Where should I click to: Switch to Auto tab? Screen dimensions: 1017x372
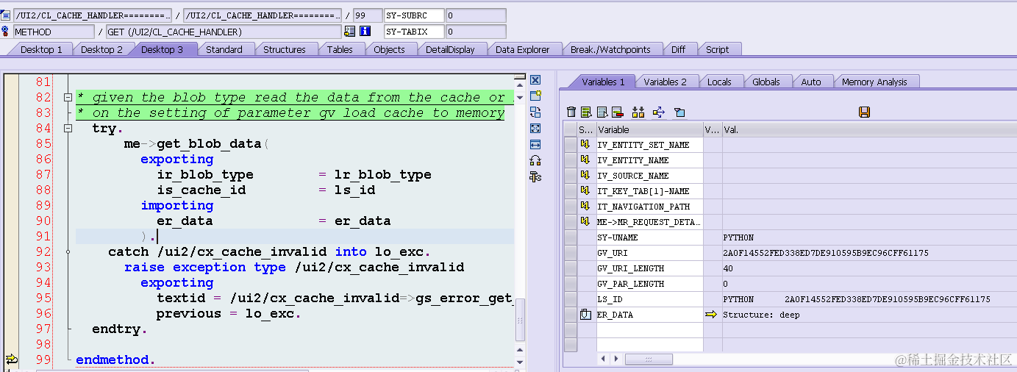[811, 82]
